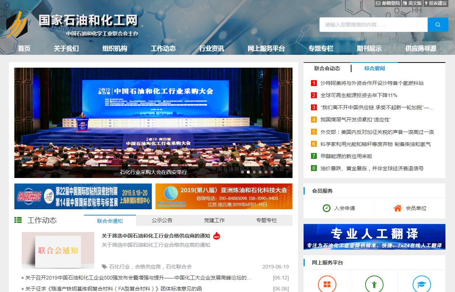Open the 公示公告 tab
The width and height of the screenshot is (455, 292).
click(162, 220)
